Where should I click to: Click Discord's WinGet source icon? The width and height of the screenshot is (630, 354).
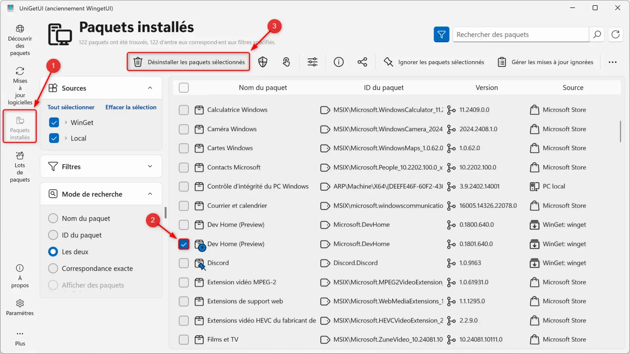coord(535,263)
